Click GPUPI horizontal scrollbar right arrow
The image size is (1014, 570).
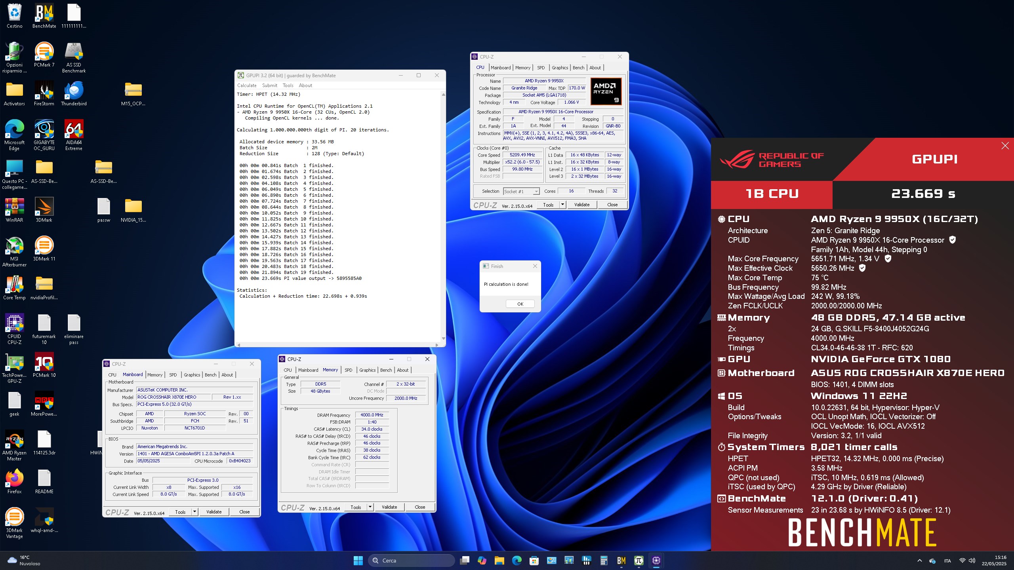(x=437, y=345)
